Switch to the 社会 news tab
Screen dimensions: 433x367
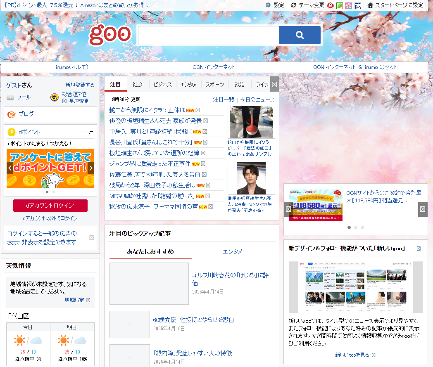click(138, 85)
